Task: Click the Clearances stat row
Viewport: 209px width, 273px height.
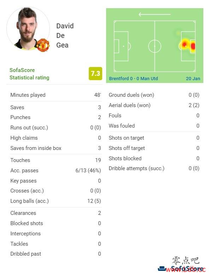Action: point(56,213)
